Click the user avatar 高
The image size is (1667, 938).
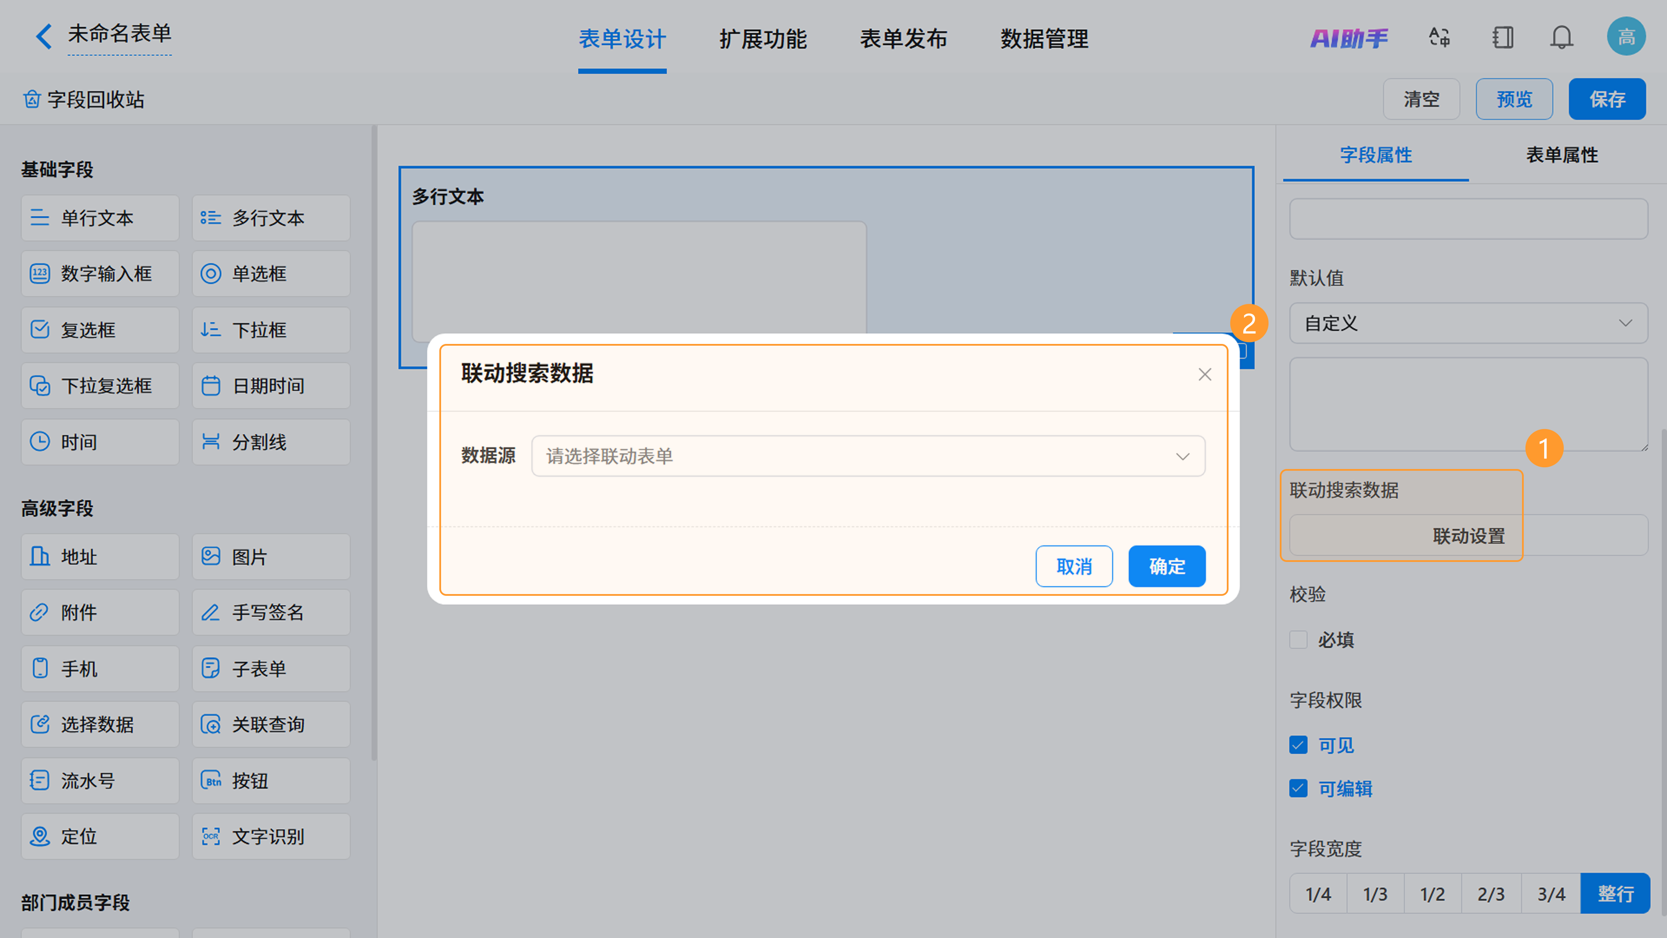(x=1626, y=37)
